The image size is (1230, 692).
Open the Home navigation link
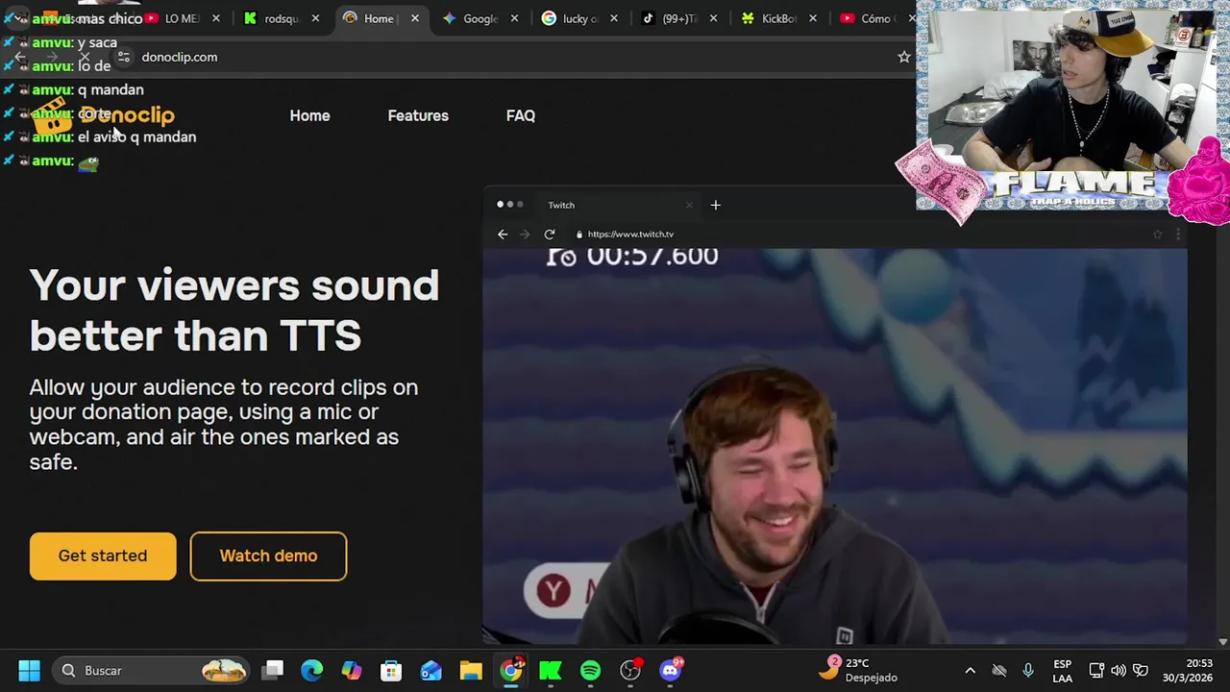(x=309, y=115)
